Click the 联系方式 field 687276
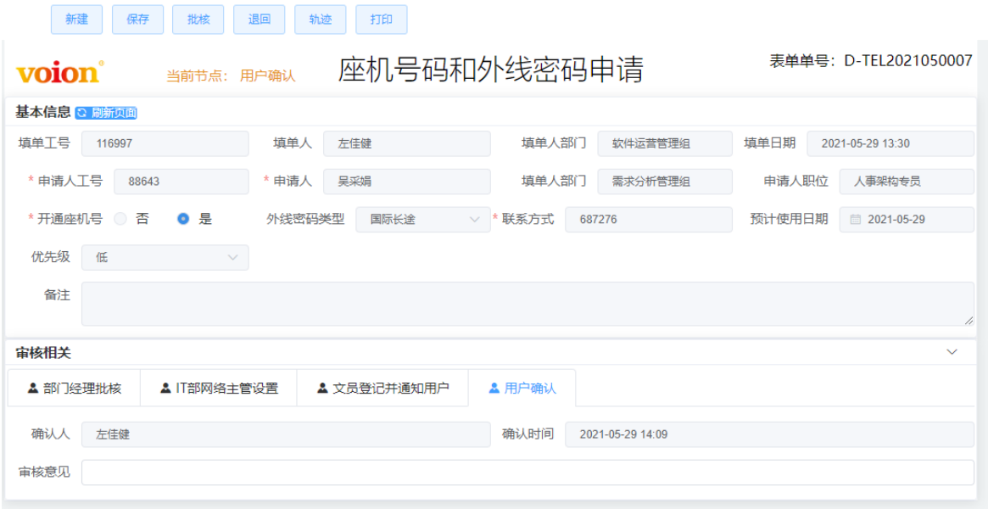This screenshot has width=988, height=509. pos(649,219)
